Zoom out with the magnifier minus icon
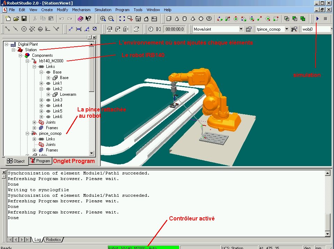Screen dimensions: 334x249 coord(111,18)
